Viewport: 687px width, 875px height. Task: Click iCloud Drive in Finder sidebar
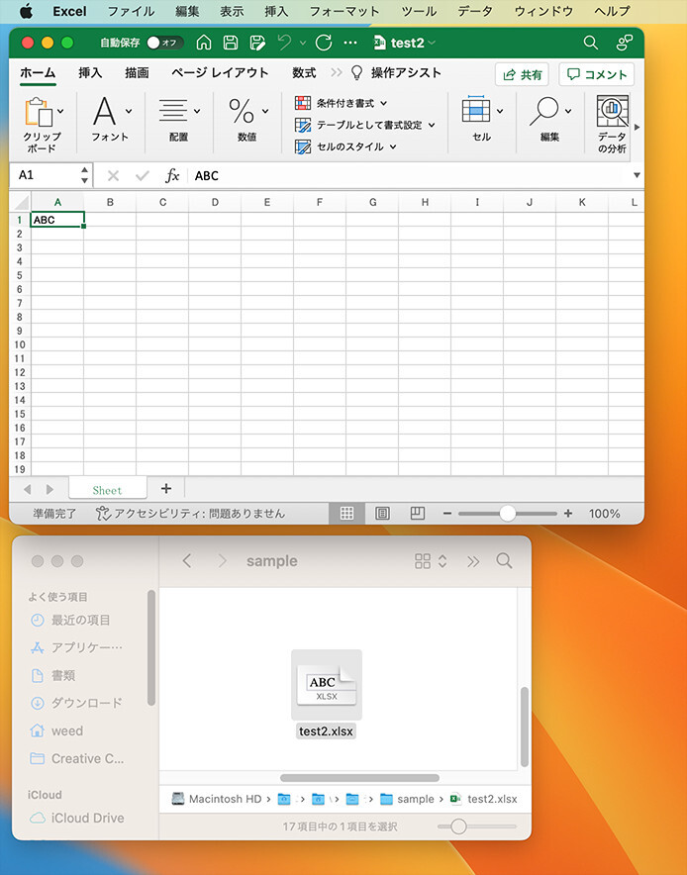point(77,818)
